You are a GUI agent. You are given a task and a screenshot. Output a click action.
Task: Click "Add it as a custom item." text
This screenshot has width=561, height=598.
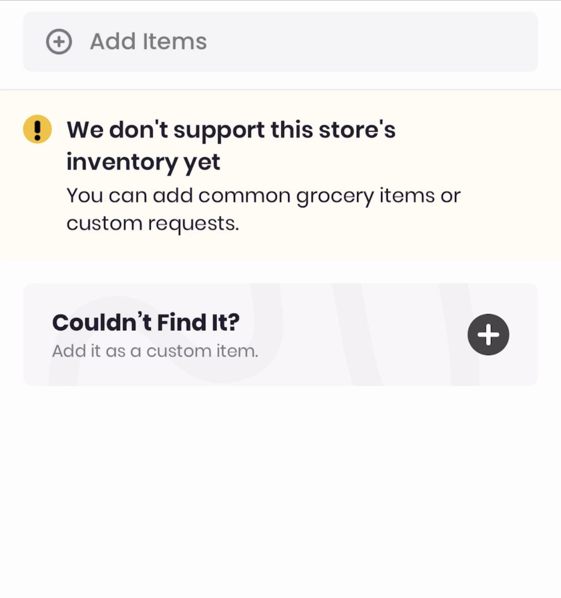coord(155,351)
